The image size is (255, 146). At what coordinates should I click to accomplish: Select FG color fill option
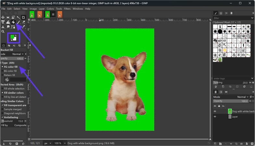pyautogui.click(x=10, y=67)
